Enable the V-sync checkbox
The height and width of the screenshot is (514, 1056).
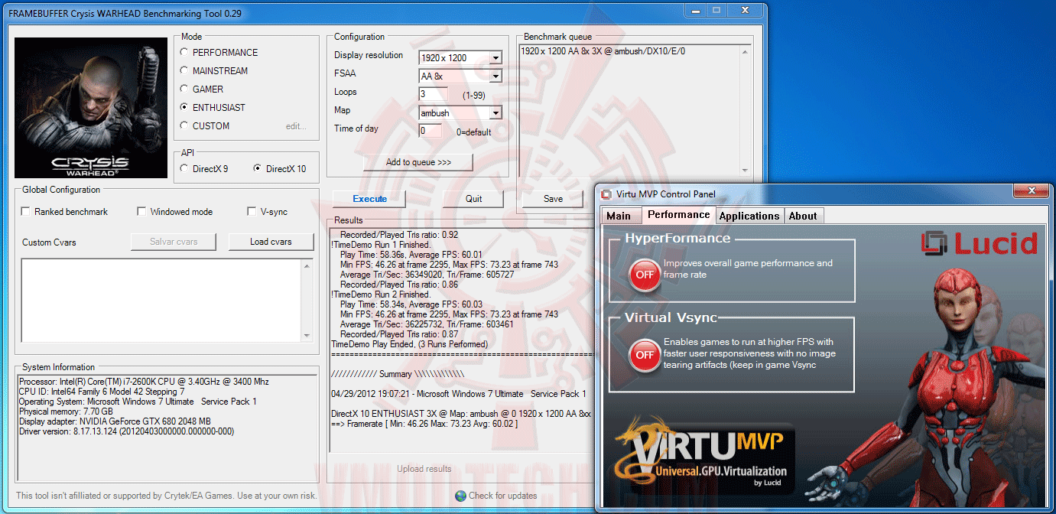(252, 212)
